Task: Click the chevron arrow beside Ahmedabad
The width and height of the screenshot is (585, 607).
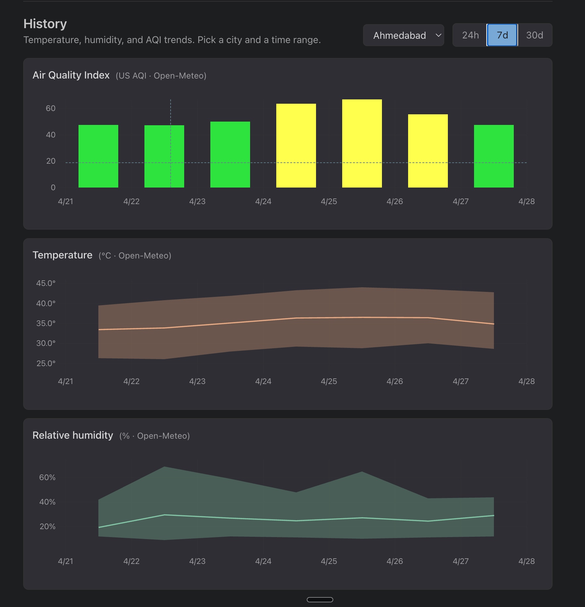Action: point(438,35)
